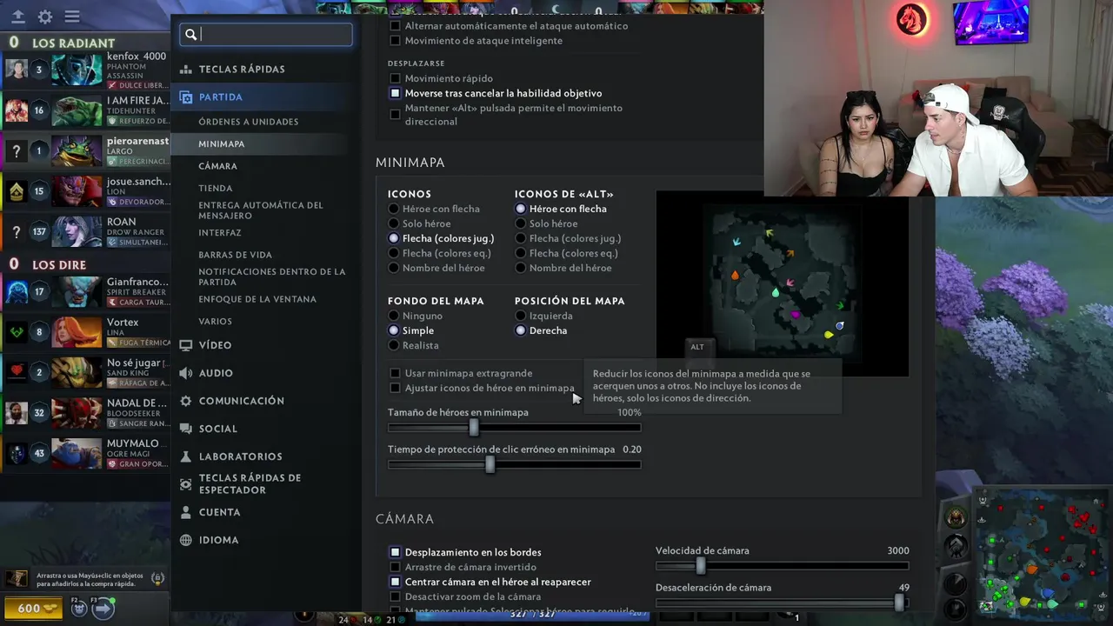Click the courier icon labeled F2
The image size is (1113, 626).
click(79, 608)
